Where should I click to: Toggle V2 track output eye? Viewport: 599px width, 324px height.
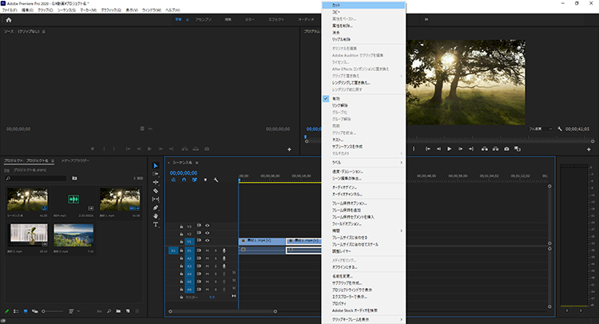[208, 233]
